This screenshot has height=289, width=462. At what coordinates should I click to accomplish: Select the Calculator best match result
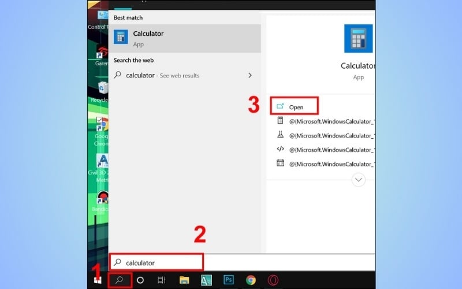tap(185, 39)
